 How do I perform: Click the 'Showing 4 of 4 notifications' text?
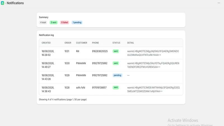[63, 99]
